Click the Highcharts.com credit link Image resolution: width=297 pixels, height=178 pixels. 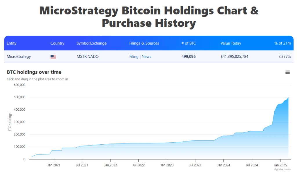pyautogui.click(x=282, y=169)
